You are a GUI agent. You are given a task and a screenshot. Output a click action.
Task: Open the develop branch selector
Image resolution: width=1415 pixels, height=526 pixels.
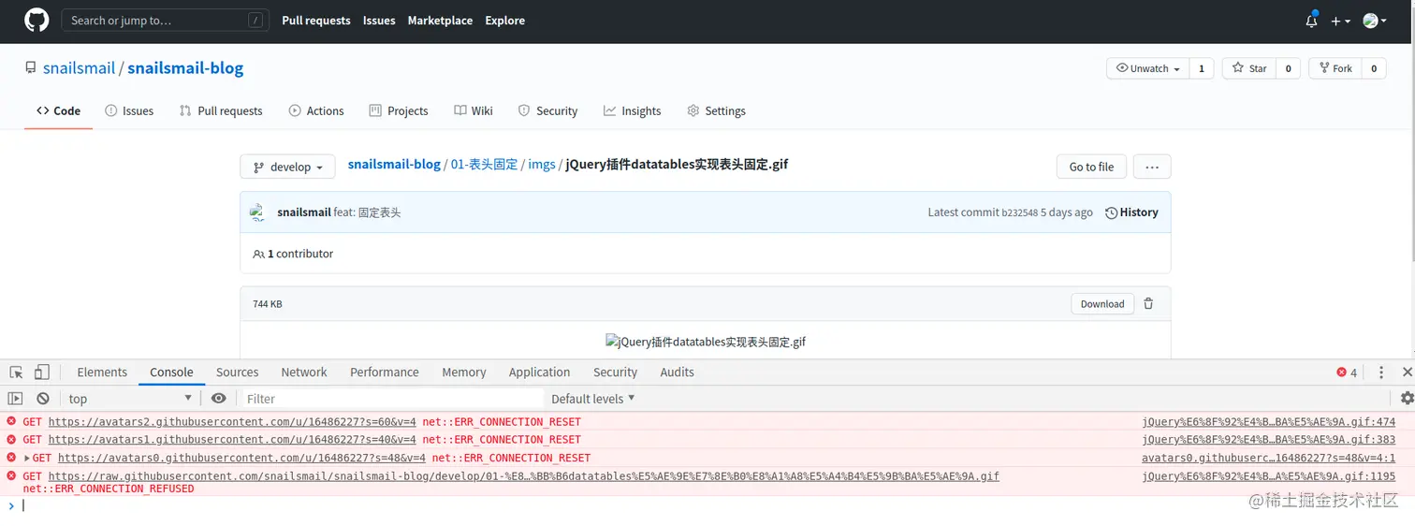(287, 167)
